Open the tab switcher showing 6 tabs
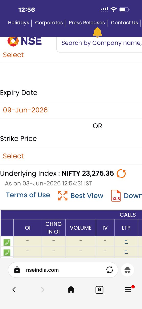Screen dimensions: 142x309 point(99,290)
